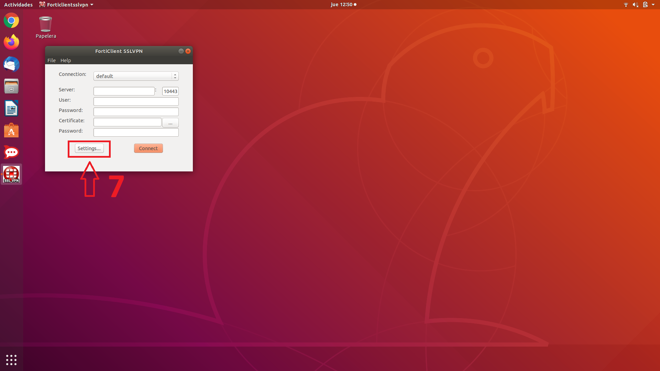660x371 pixels.
Task: Show applications grid button
Action: [11, 360]
